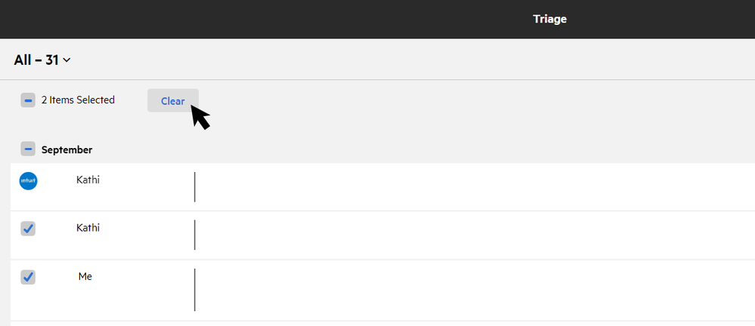Image resolution: width=755 pixels, height=326 pixels.
Task: Click the column divider in checked Kathi row
Action: (x=195, y=235)
